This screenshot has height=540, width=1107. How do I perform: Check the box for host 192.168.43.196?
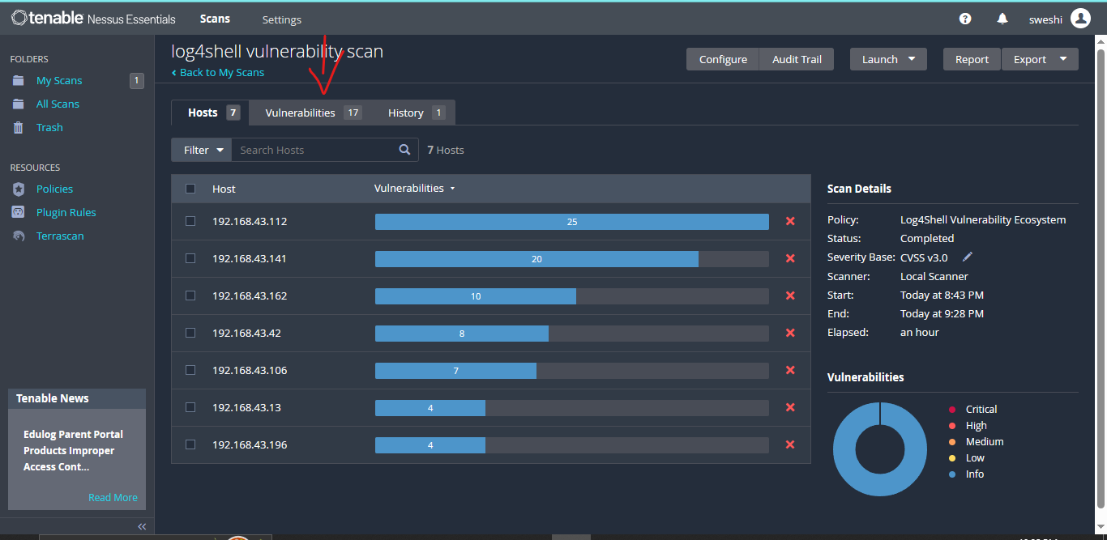(190, 444)
